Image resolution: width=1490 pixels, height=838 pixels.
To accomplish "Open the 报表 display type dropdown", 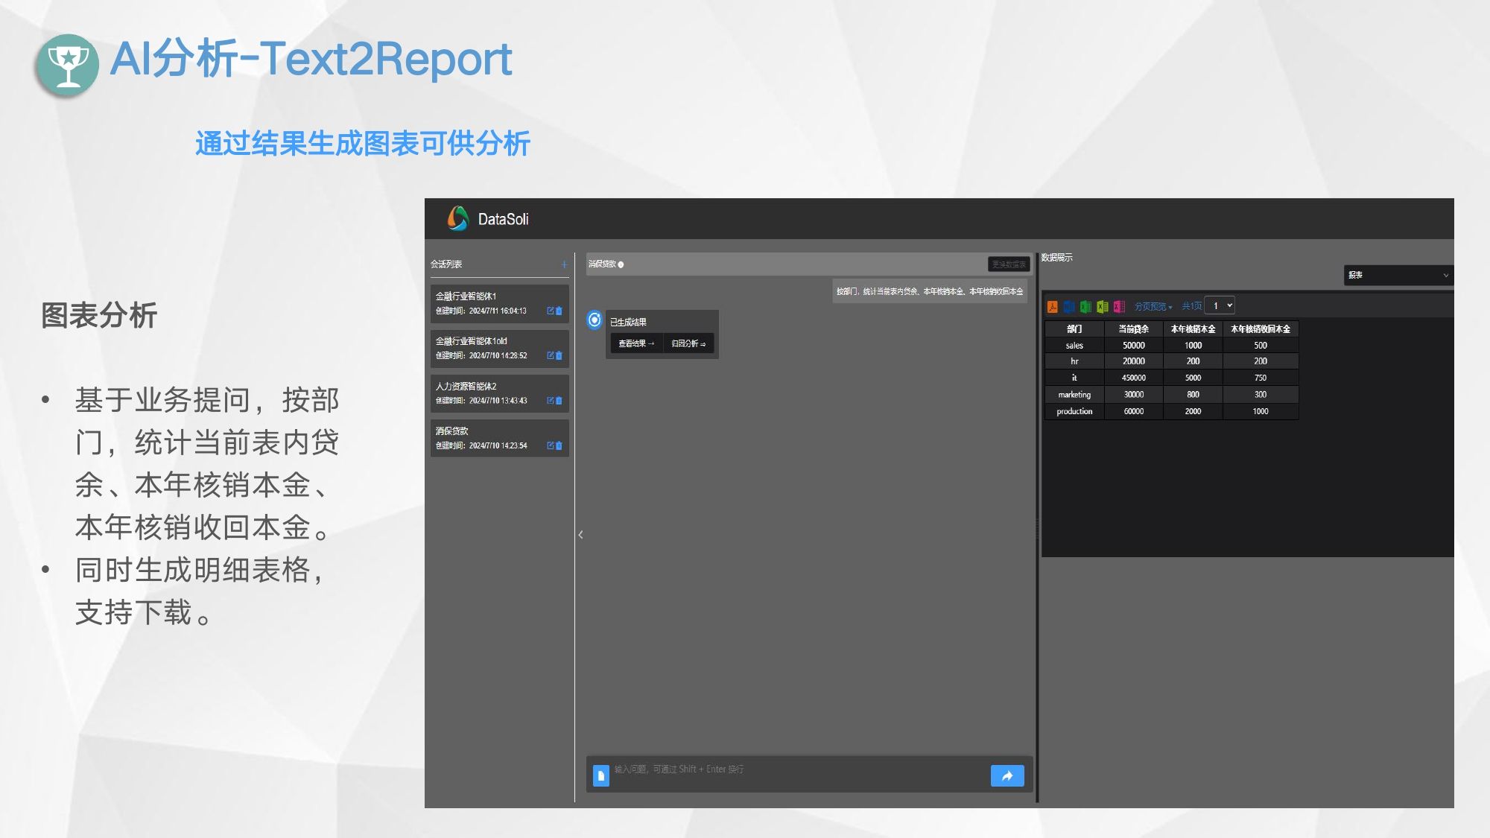I will 1398,276.
